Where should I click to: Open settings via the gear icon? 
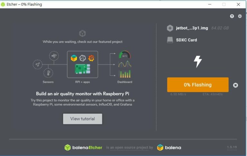point(240,16)
